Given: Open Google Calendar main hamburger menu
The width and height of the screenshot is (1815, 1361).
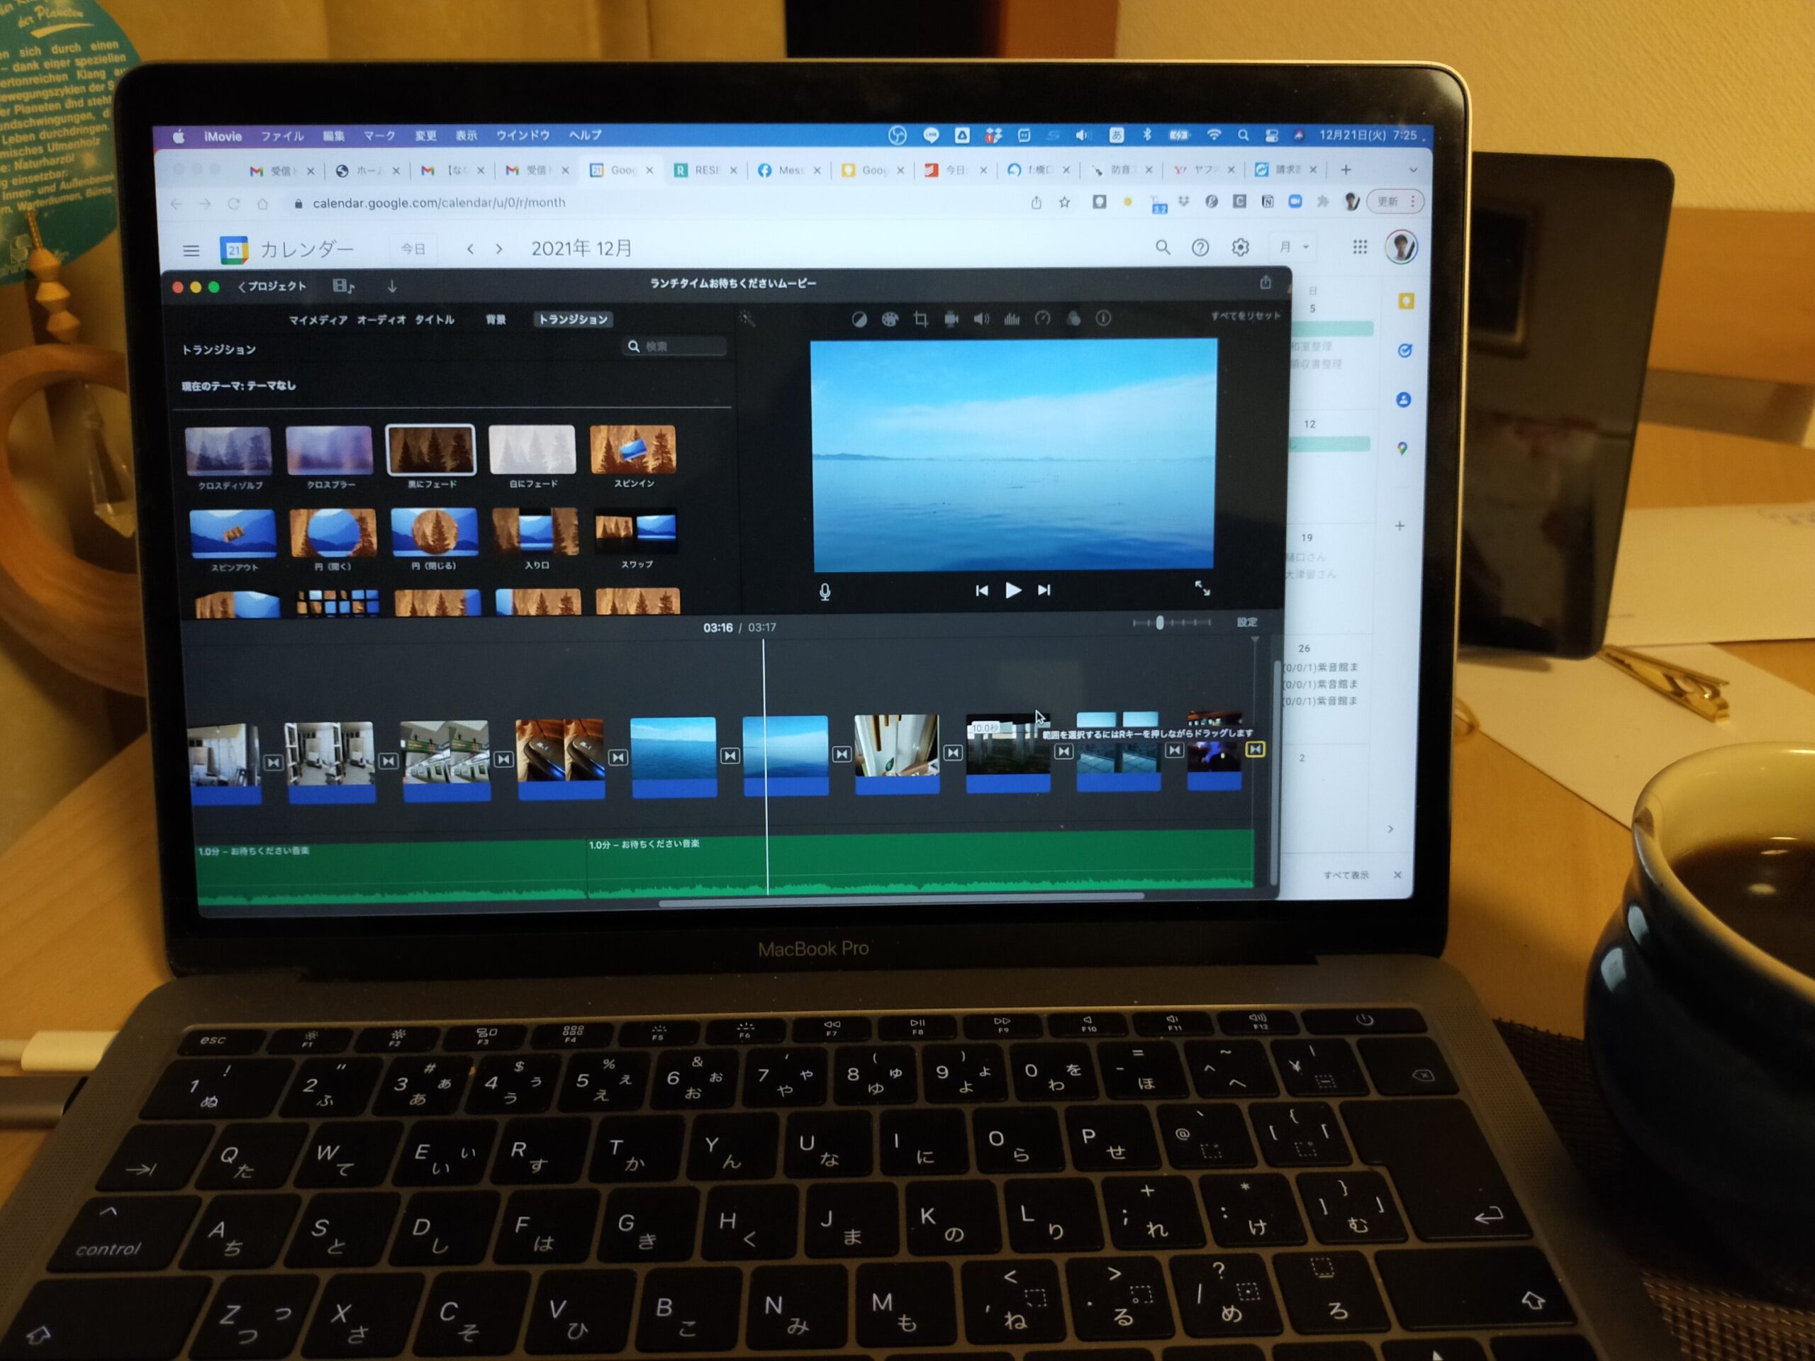Looking at the screenshot, I should [191, 251].
